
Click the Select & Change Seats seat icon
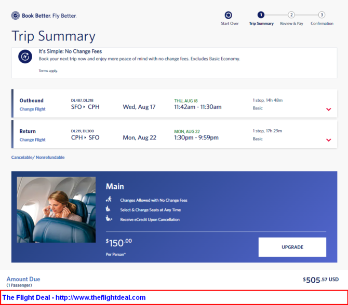click(x=108, y=209)
